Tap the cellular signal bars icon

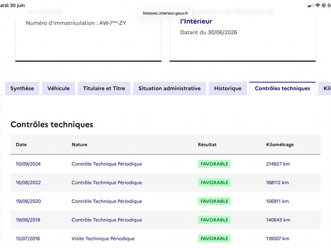311,6
